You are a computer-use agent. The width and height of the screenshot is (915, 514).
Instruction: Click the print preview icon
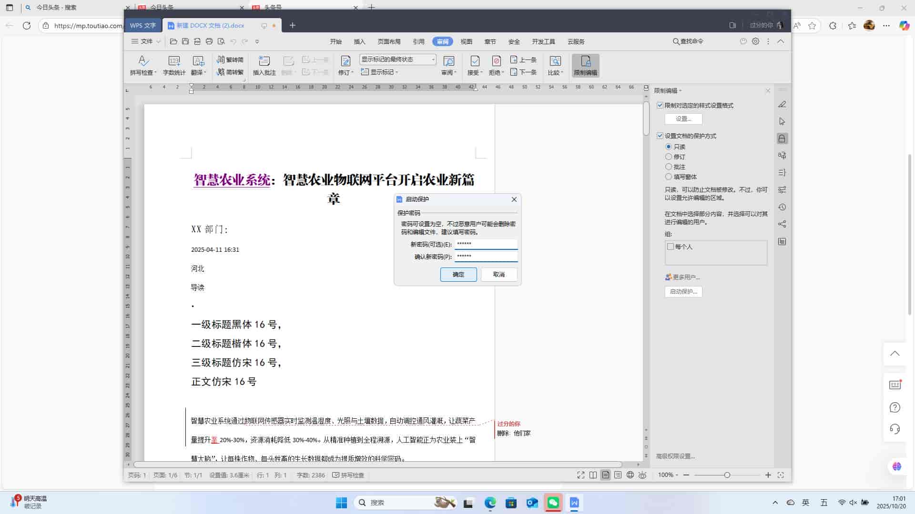[x=221, y=41]
